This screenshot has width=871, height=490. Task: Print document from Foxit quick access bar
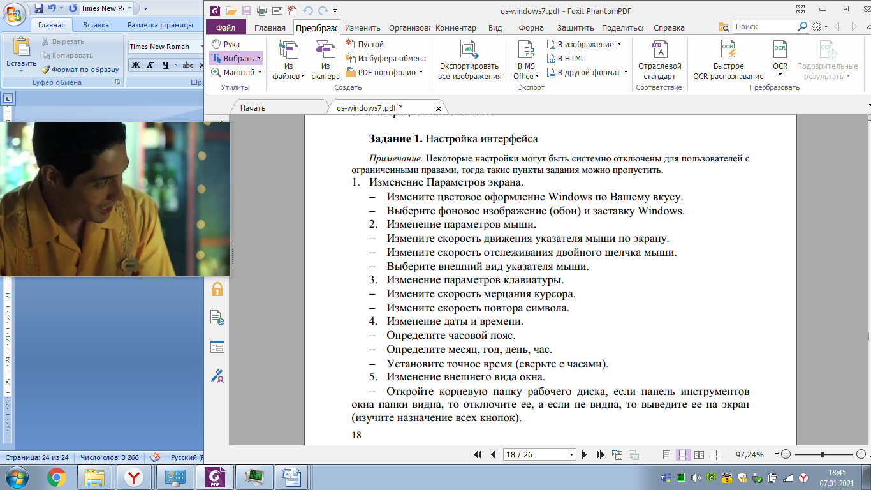coord(261,10)
